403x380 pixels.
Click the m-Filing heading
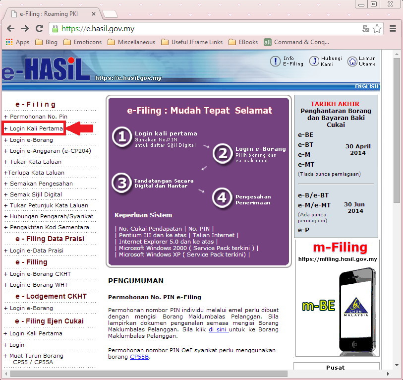[340, 247]
